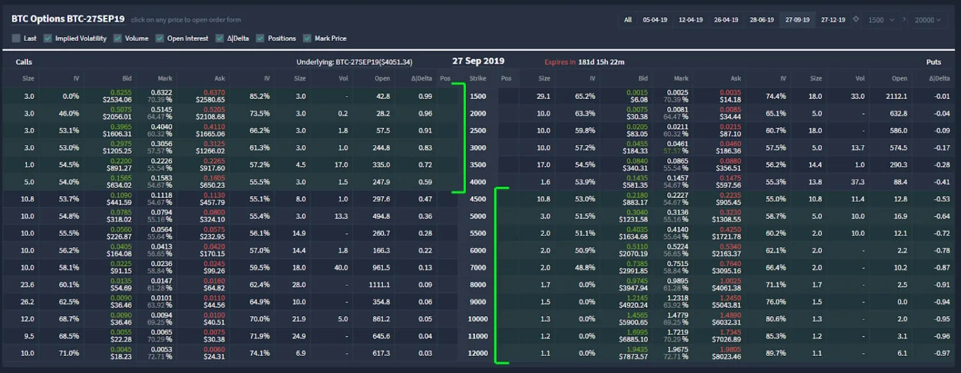
Task: Click the BTC Options BTC-27SEP19 title
Action: click(x=68, y=19)
